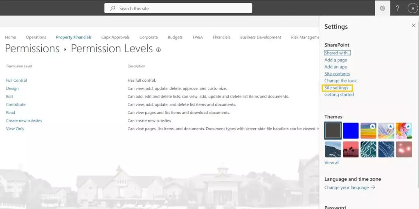The height and width of the screenshot is (209, 419).
Task: Open the account avatar menu
Action: tap(412, 8)
